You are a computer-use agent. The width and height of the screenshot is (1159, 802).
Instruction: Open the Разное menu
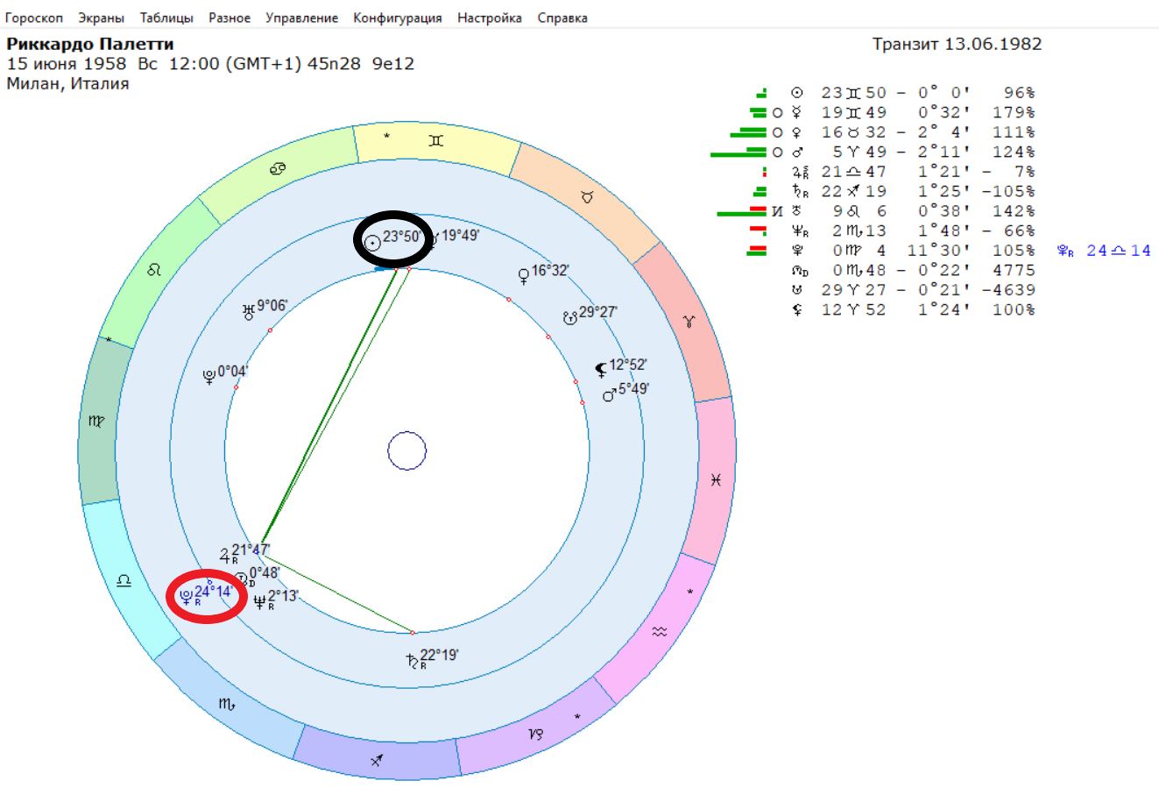tap(230, 18)
